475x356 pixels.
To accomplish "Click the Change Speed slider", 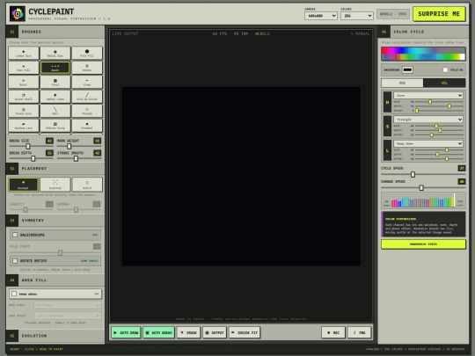I will point(423,188).
